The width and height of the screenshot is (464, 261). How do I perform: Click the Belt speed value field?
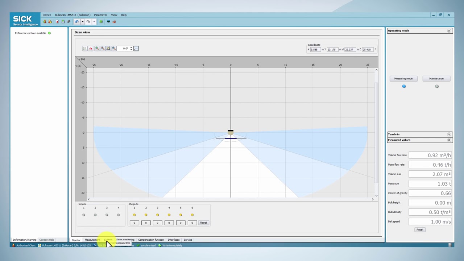[430, 221]
